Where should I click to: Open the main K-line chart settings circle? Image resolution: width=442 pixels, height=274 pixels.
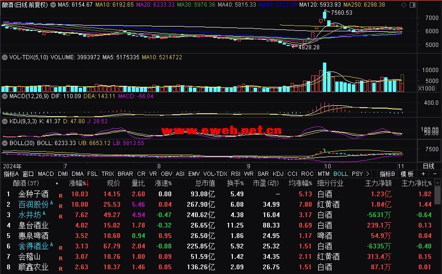[53, 5]
